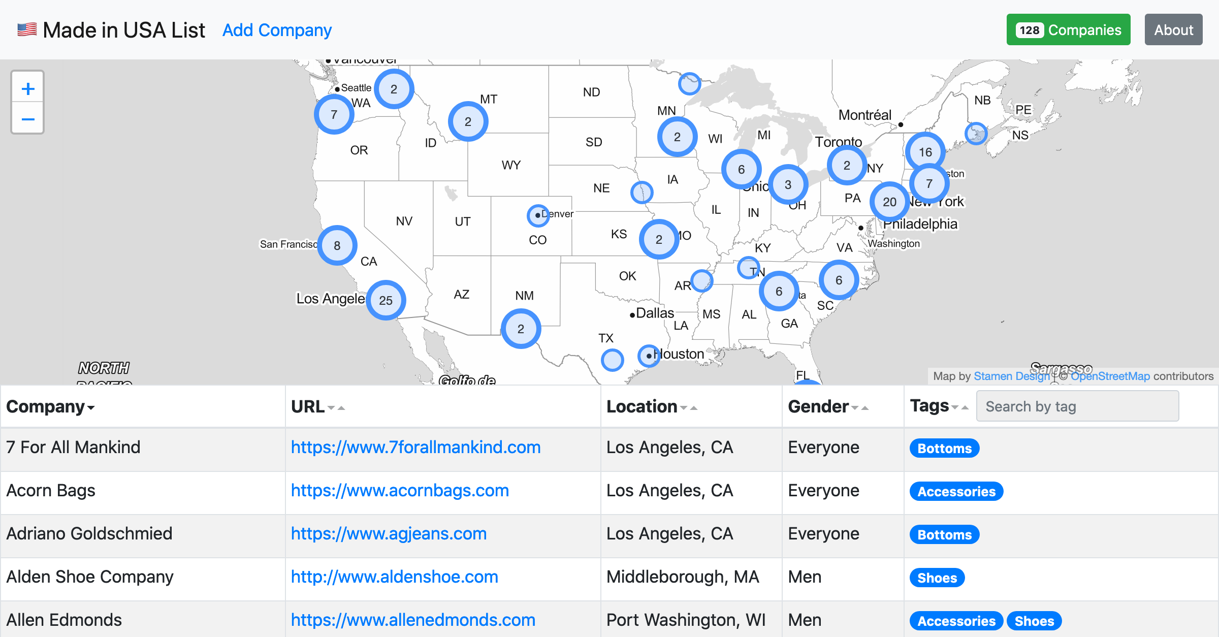Click the San Francisco cluster marker (8)
This screenshot has width=1219, height=637.
tap(335, 247)
